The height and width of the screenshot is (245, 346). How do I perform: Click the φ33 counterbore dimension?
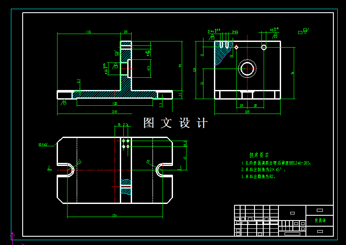tap(149, 68)
